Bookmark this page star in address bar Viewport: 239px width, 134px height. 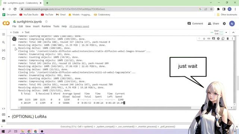(211, 9)
